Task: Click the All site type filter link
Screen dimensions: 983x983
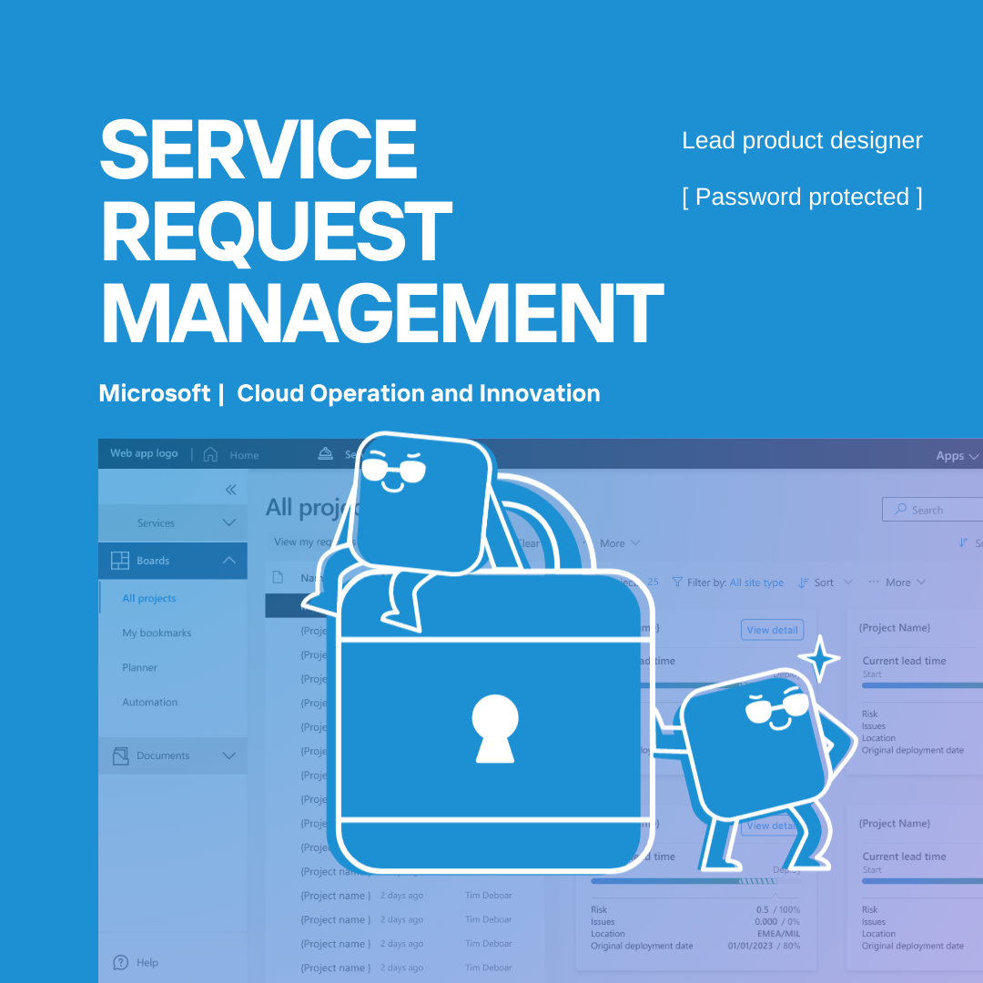Action: (756, 583)
